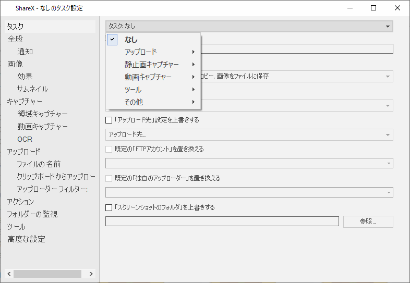Select ファイルの名前 settings
Viewport: 410px width, 283px height.
(39, 164)
